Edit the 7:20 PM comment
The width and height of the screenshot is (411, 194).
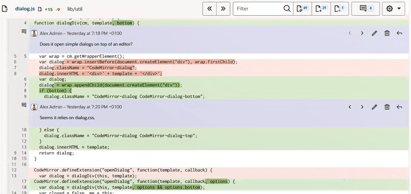click(374, 107)
